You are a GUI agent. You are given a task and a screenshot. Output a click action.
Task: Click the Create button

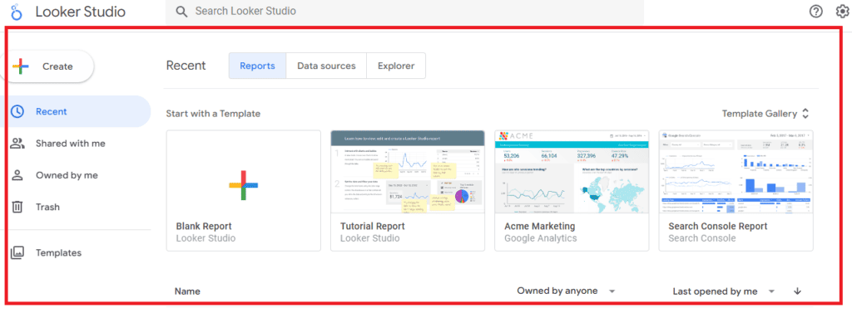[49, 66]
